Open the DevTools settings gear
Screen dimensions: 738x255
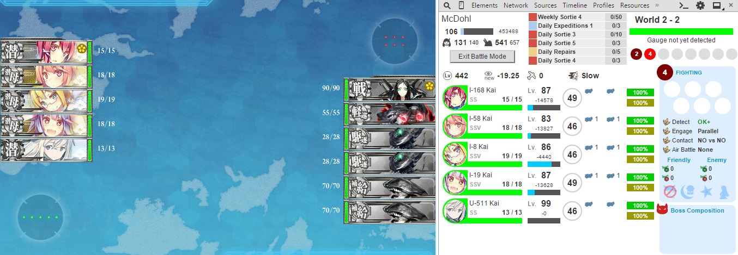(x=700, y=5)
